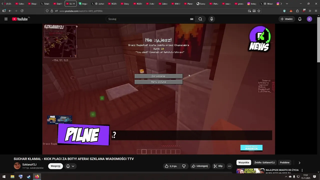This screenshot has width=320, height=180.
Task: Open tracking protection shield panel
Action: [x=47, y=11]
